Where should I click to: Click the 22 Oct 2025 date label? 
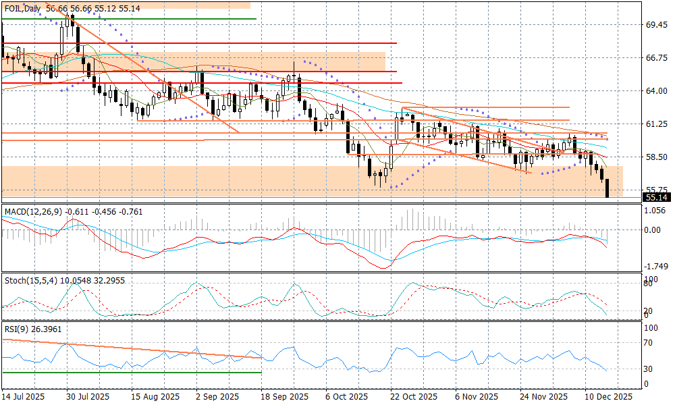413,397
